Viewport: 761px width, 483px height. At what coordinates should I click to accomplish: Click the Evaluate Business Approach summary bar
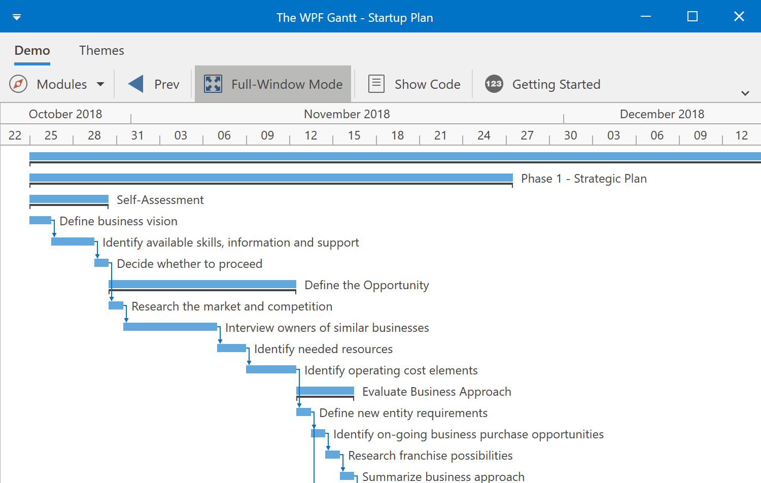pos(325,391)
